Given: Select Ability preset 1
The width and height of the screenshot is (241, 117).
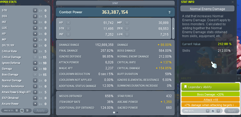Looking at the screenshot, I should click(x=208, y=111).
